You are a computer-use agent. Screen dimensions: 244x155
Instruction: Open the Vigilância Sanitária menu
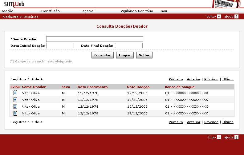pos(137,11)
